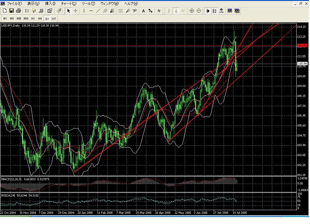
Task: Enable chart shift from right edge
Action: [214, 11]
